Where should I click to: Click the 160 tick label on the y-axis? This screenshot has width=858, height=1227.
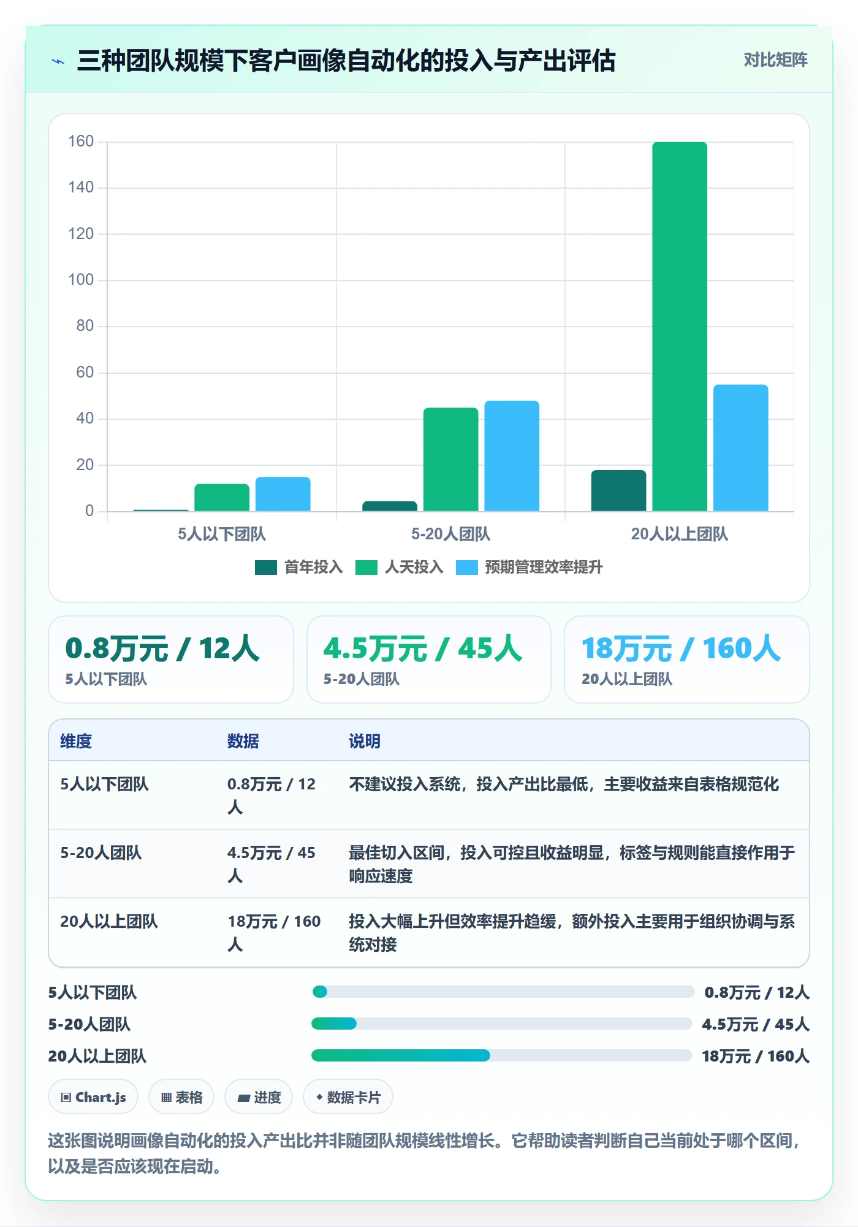click(81, 142)
